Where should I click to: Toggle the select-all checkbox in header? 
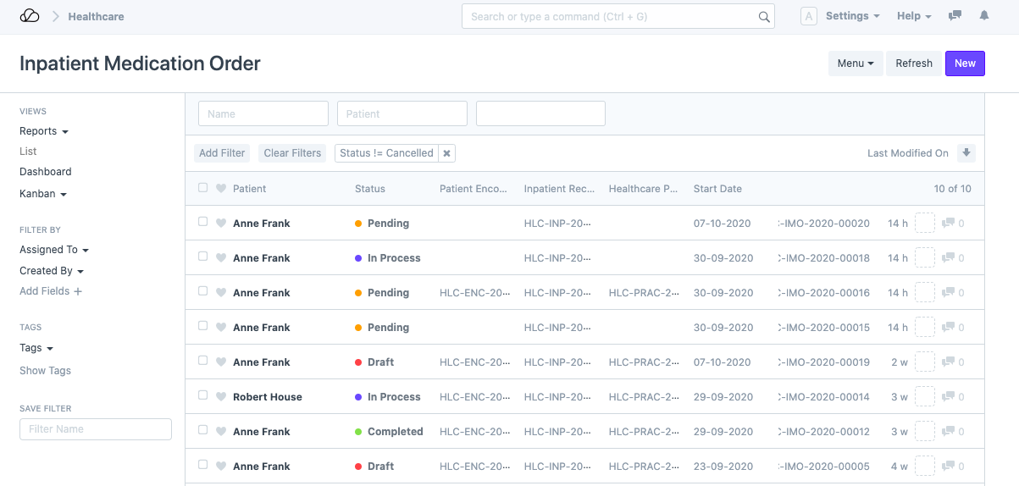202,188
